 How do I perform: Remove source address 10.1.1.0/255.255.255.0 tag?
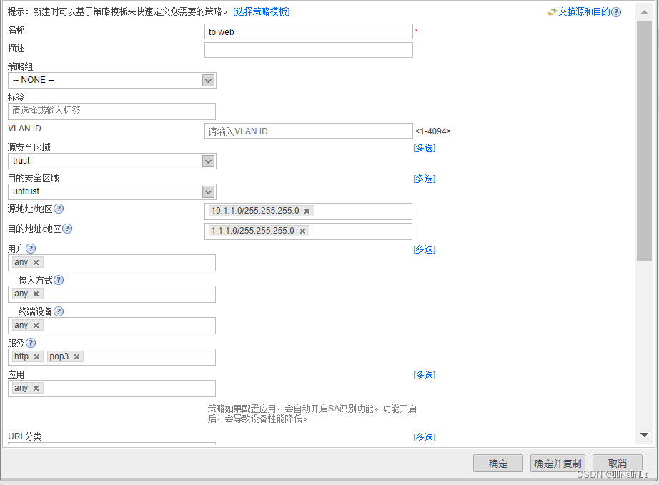307,211
